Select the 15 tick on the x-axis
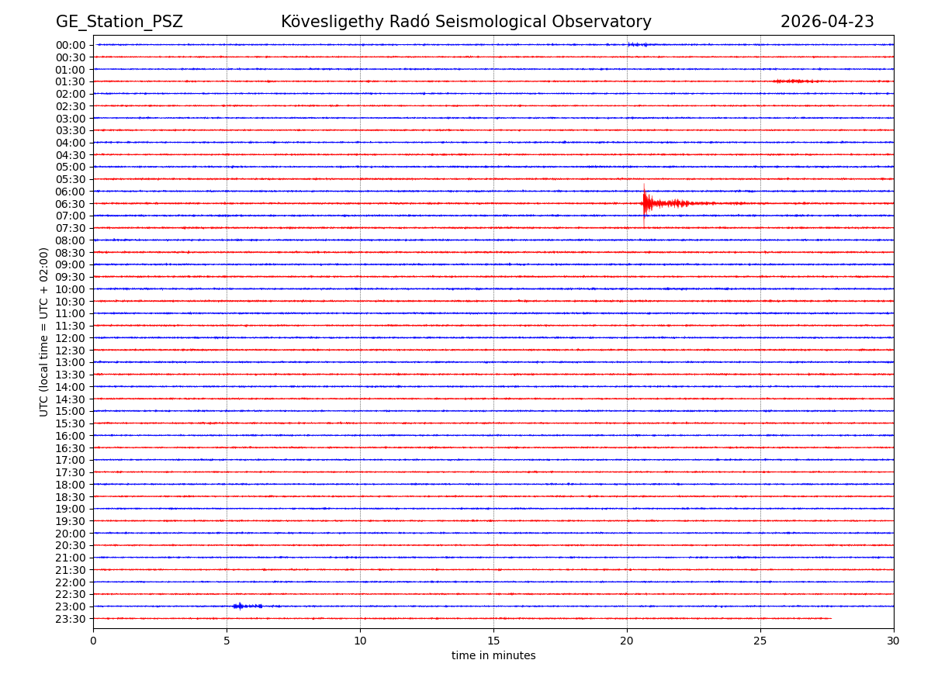Viewport: 931px width, 698px height. [493, 641]
